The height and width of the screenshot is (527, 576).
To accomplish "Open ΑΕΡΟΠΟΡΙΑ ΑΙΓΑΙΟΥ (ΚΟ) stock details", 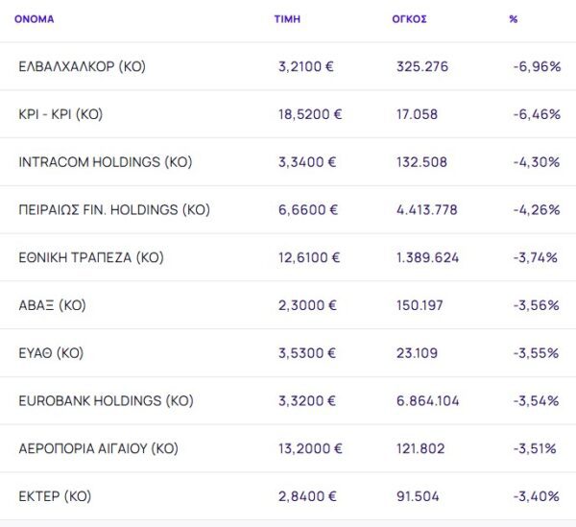I will 98,448.
